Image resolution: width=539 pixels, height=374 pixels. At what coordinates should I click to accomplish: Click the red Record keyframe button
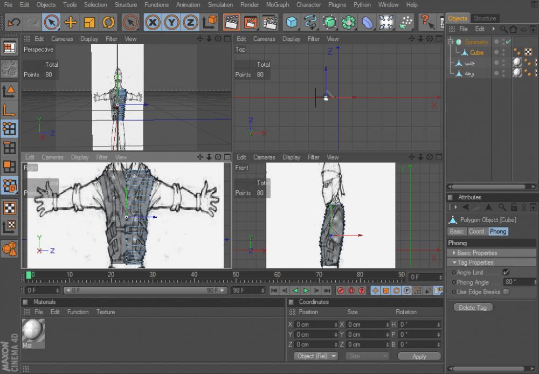click(x=341, y=291)
